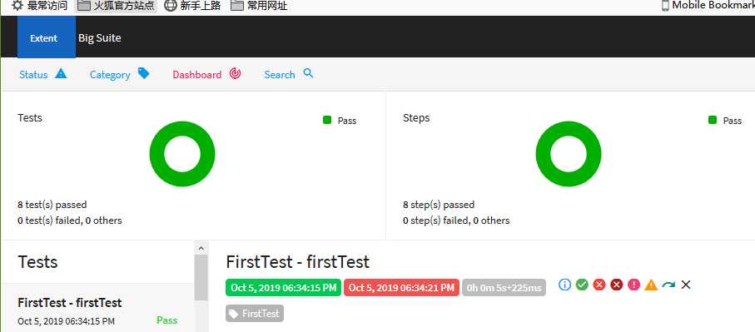Click the FirstTest category tag

[255, 314]
